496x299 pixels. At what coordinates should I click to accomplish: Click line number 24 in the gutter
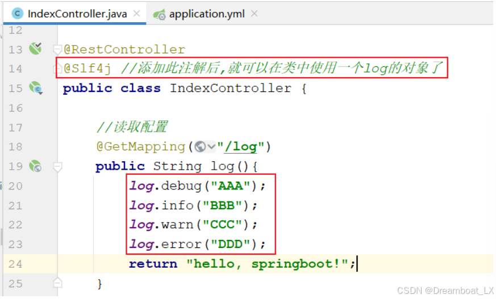point(15,264)
